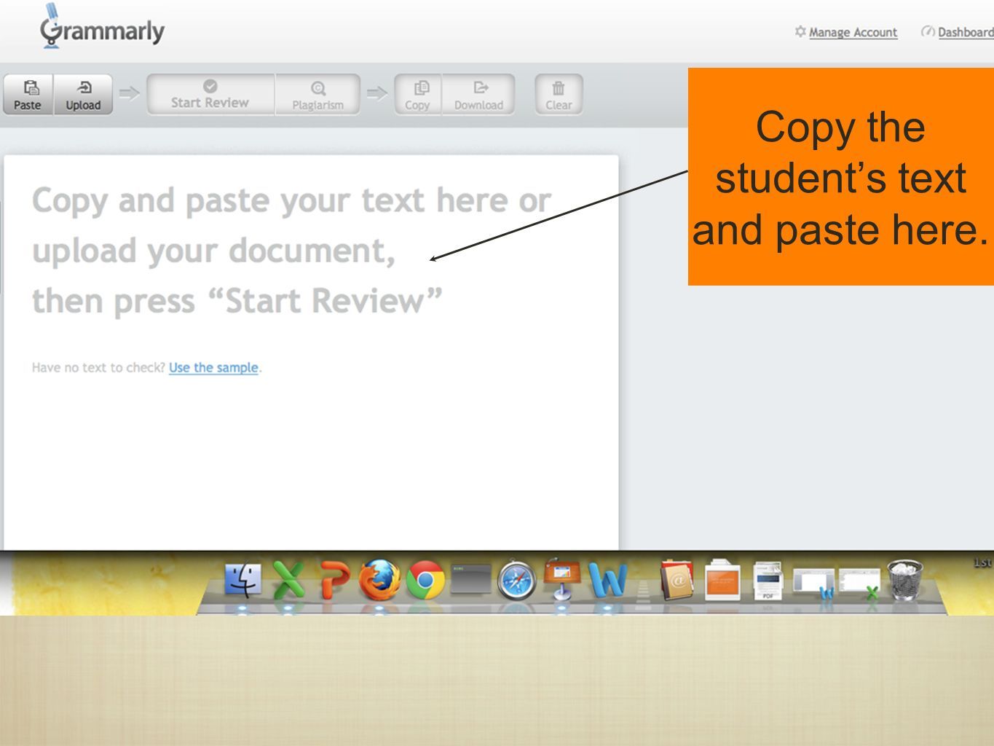994x746 pixels.
Task: Go to the Dashboard link
Action: click(x=966, y=32)
